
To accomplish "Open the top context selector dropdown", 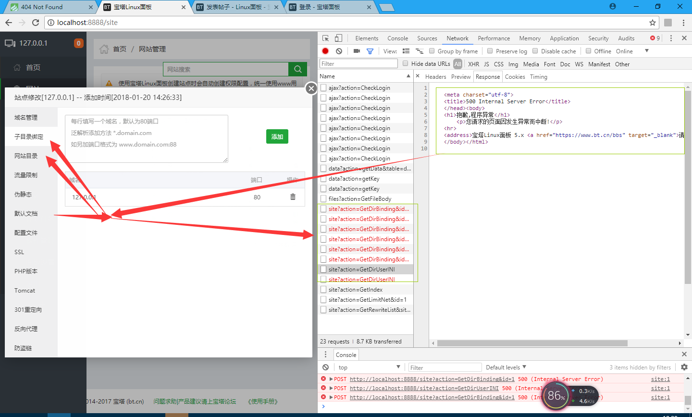I will click(369, 367).
